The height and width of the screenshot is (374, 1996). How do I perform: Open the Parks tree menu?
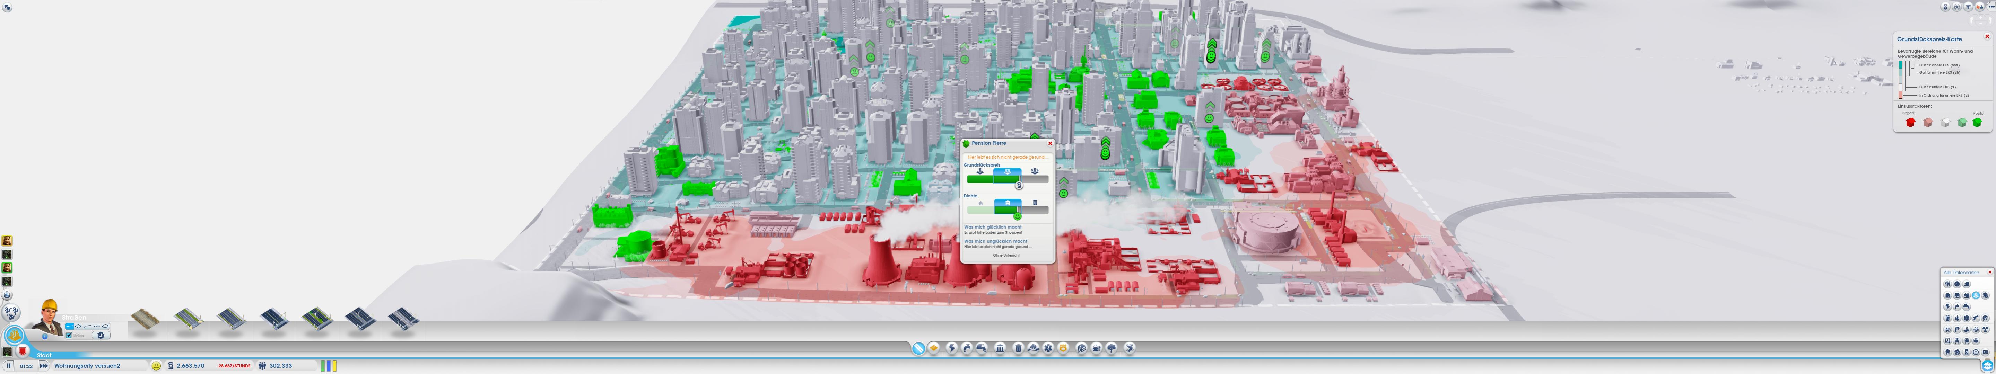click(1111, 348)
